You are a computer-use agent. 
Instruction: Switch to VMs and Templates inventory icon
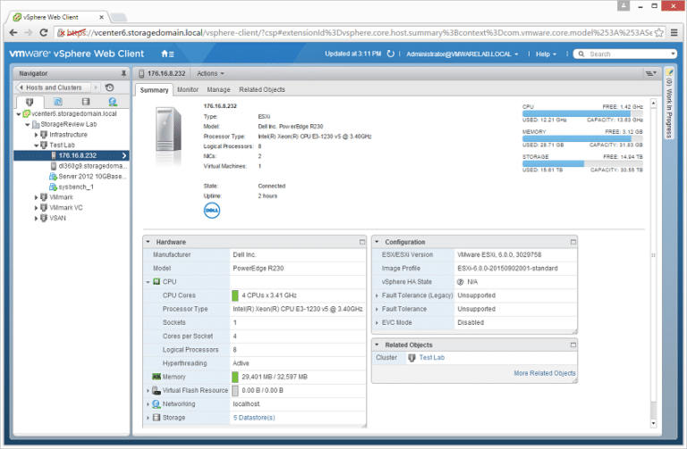tap(58, 102)
